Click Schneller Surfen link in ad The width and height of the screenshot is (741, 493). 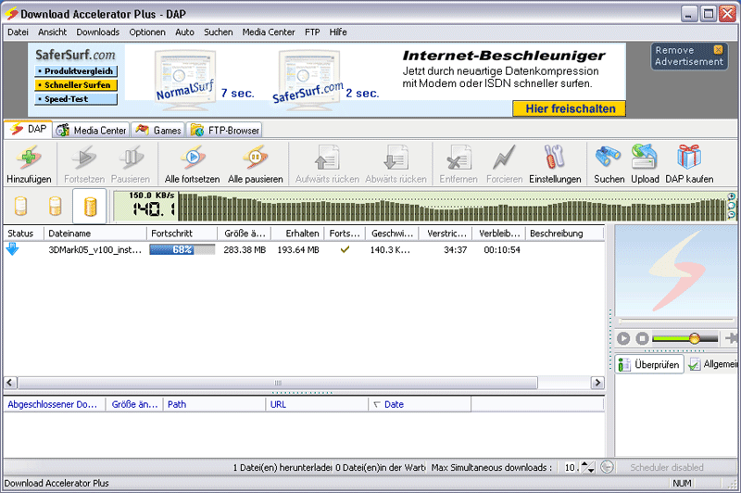click(76, 85)
